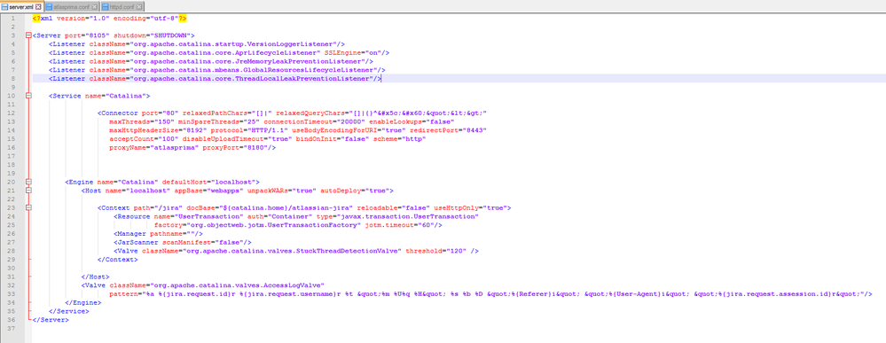The height and width of the screenshot is (343, 886).
Task: Click the AprLifecycleListener class name
Action: coord(226,52)
